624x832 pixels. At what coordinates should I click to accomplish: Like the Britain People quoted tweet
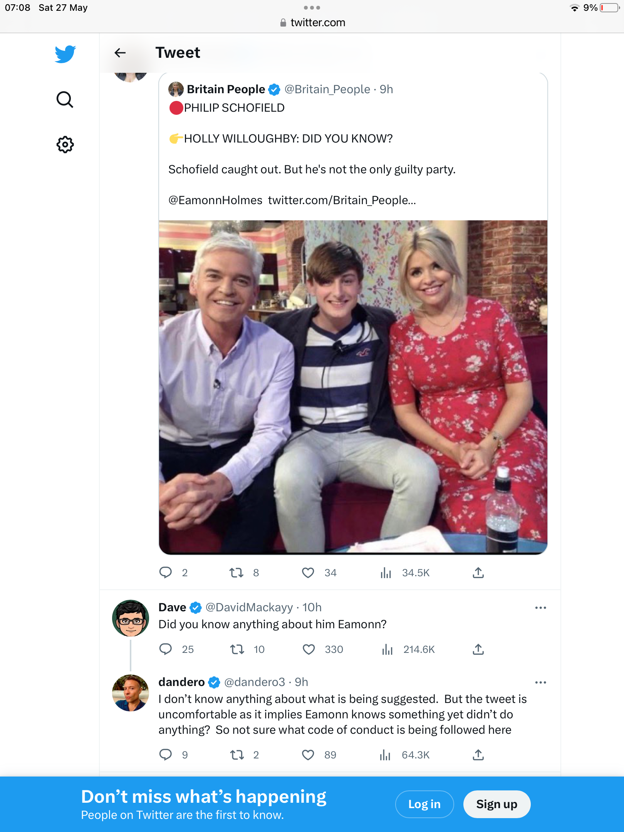pyautogui.click(x=308, y=573)
